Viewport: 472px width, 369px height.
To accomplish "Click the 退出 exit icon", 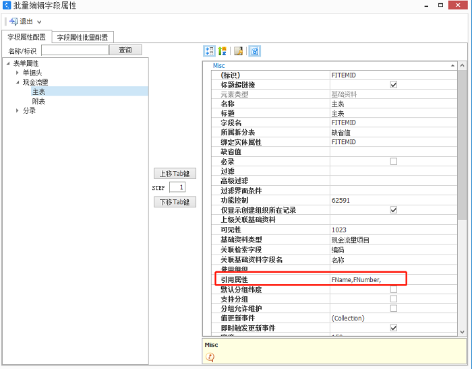I will tap(13, 22).
